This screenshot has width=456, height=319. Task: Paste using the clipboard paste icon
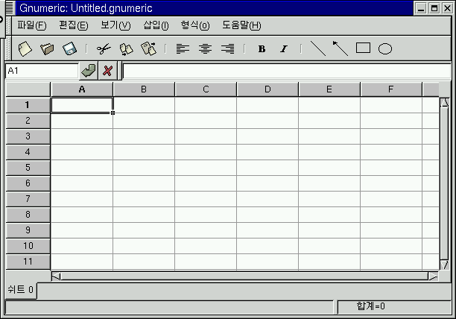click(x=148, y=48)
